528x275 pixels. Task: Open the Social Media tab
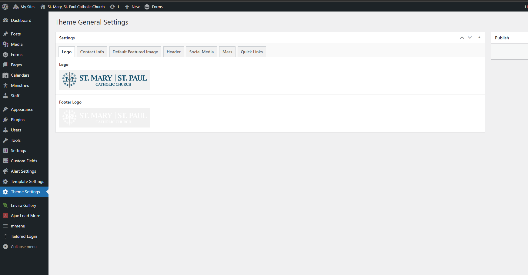tap(201, 52)
